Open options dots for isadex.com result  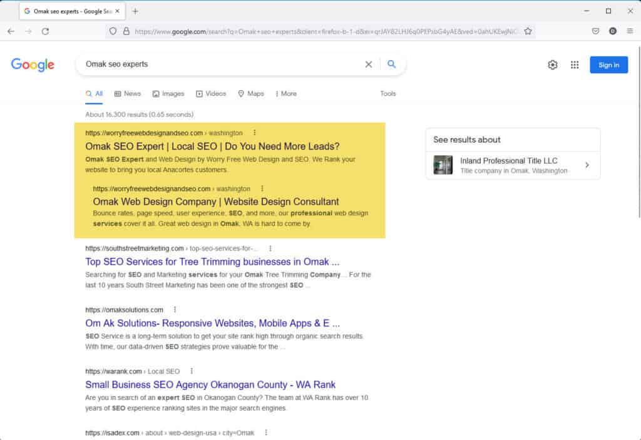pyautogui.click(x=266, y=432)
